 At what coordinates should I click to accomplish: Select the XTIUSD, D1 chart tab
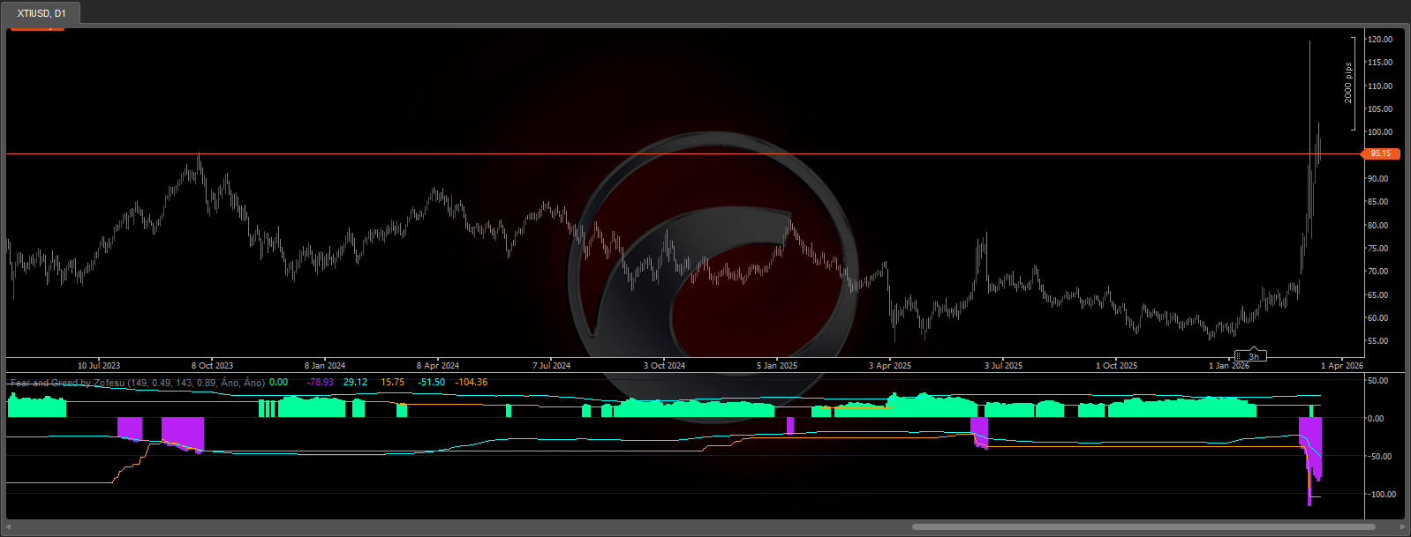[41, 13]
